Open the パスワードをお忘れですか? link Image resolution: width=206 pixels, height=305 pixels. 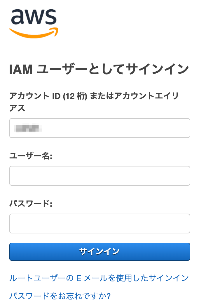60,296
